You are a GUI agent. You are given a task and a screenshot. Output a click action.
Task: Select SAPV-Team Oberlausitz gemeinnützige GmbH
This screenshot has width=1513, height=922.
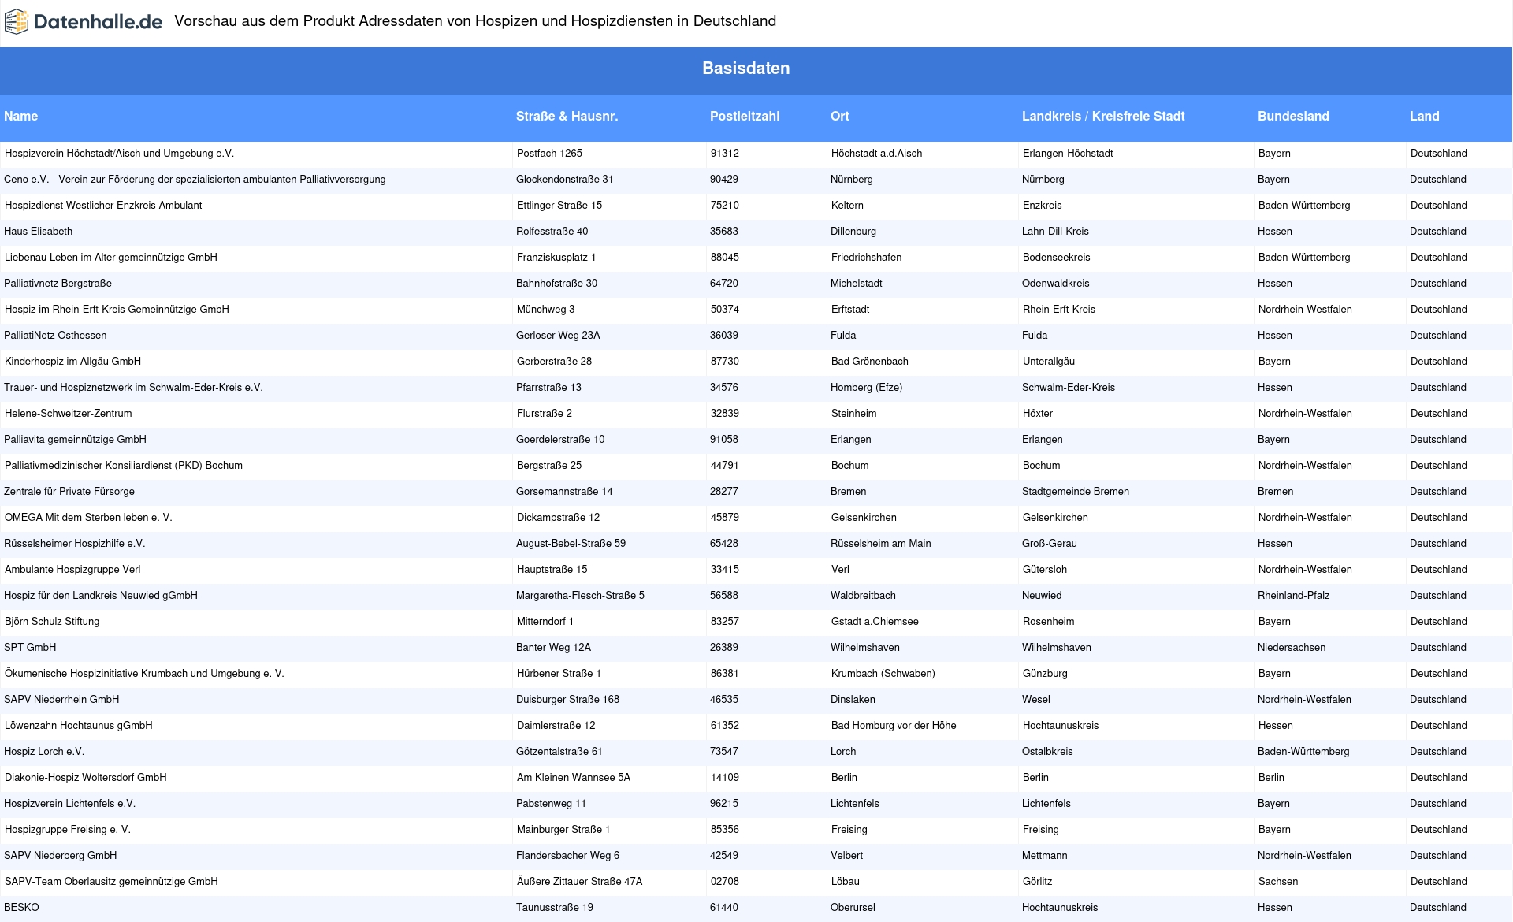pos(111,882)
